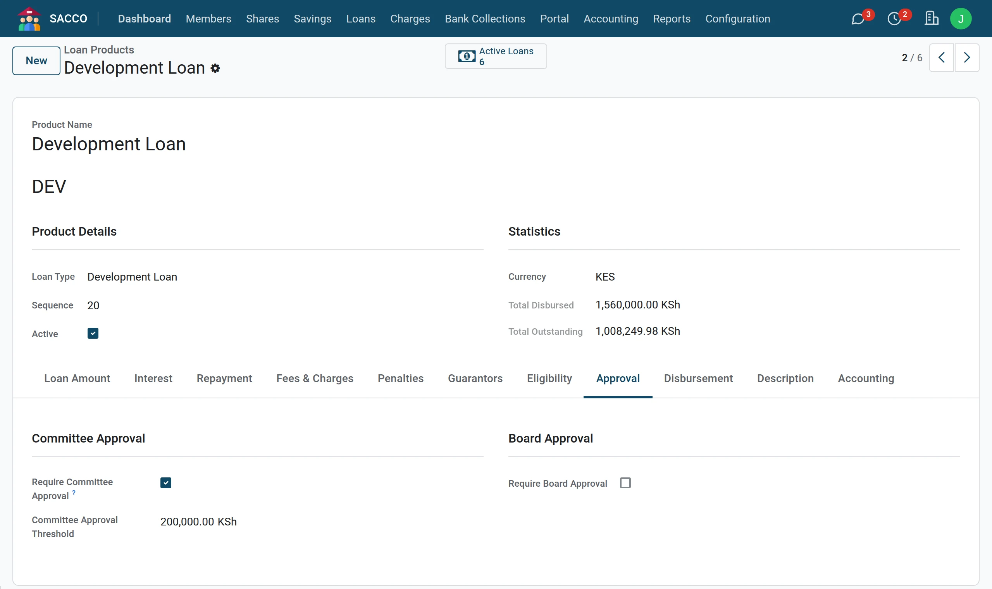Click the company building icon

pos(931,18)
